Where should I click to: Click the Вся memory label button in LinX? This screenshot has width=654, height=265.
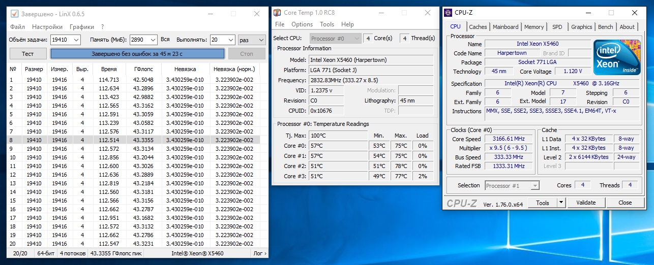[165, 40]
